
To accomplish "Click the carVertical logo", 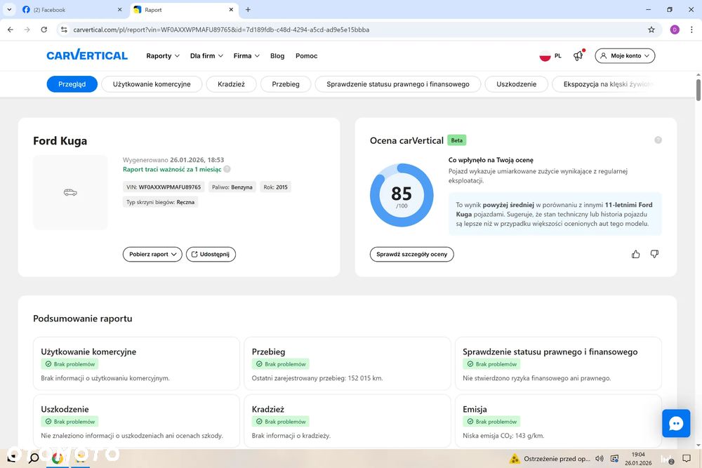I will click(x=87, y=55).
